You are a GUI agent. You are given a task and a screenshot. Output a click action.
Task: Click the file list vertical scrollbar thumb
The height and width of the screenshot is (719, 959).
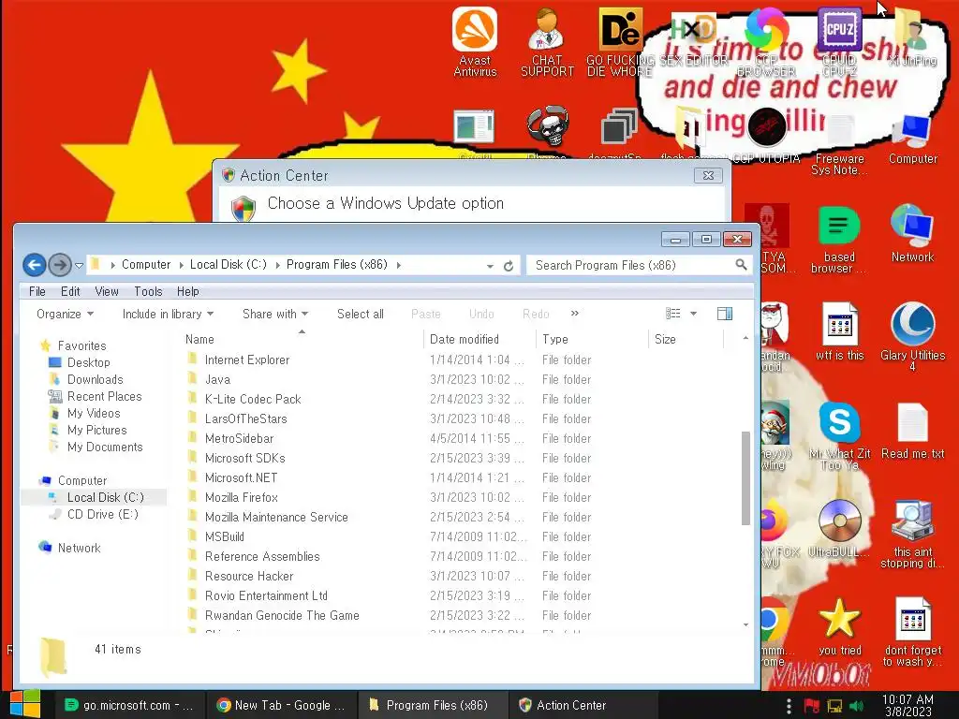[x=745, y=478]
